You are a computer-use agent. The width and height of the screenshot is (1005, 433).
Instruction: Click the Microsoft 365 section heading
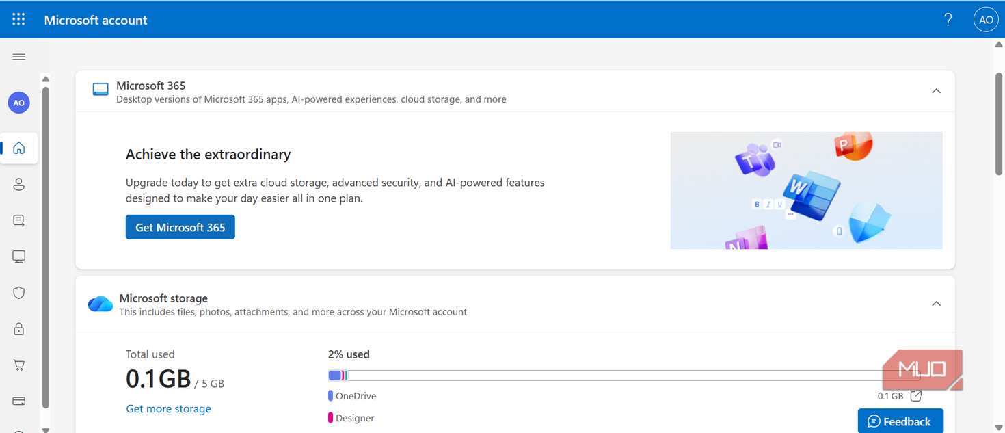click(x=151, y=86)
